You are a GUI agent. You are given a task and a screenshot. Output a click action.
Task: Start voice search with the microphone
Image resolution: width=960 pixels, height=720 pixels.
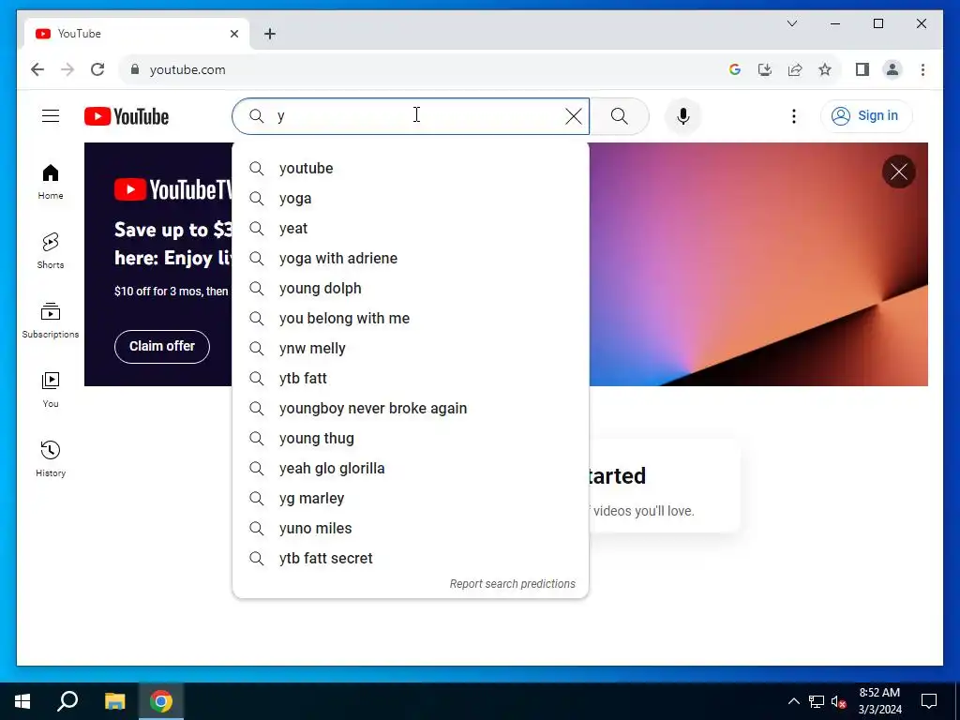click(x=683, y=116)
